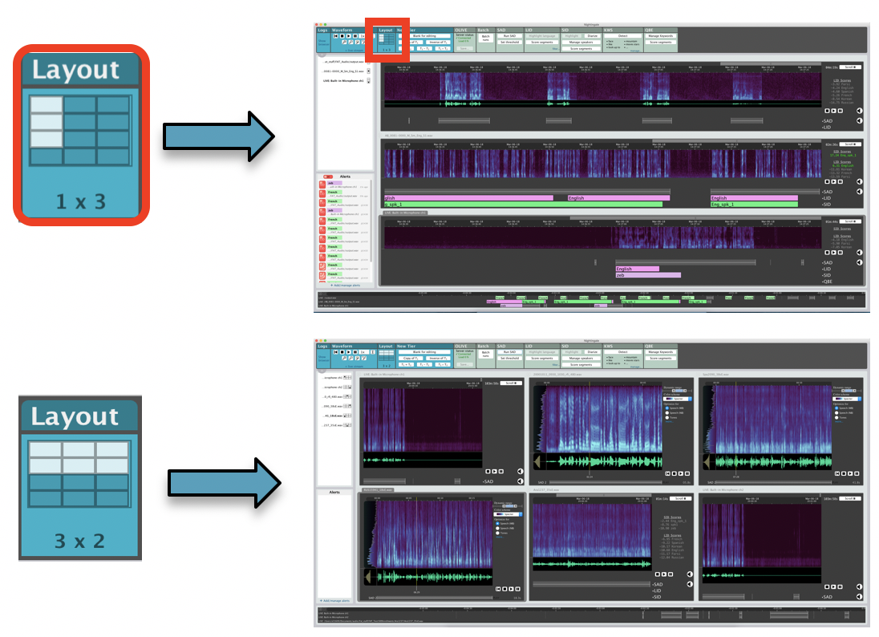Click the Layout 3 x 2 grid in the bottom window's toolbar
The width and height of the screenshot is (879, 637).
(x=387, y=353)
